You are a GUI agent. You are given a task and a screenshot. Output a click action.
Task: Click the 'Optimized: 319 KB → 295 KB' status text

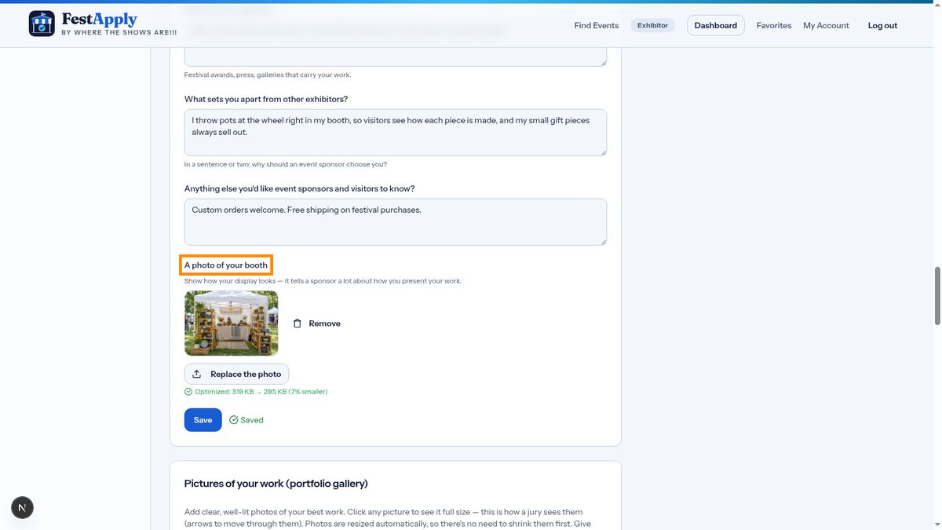(x=261, y=392)
